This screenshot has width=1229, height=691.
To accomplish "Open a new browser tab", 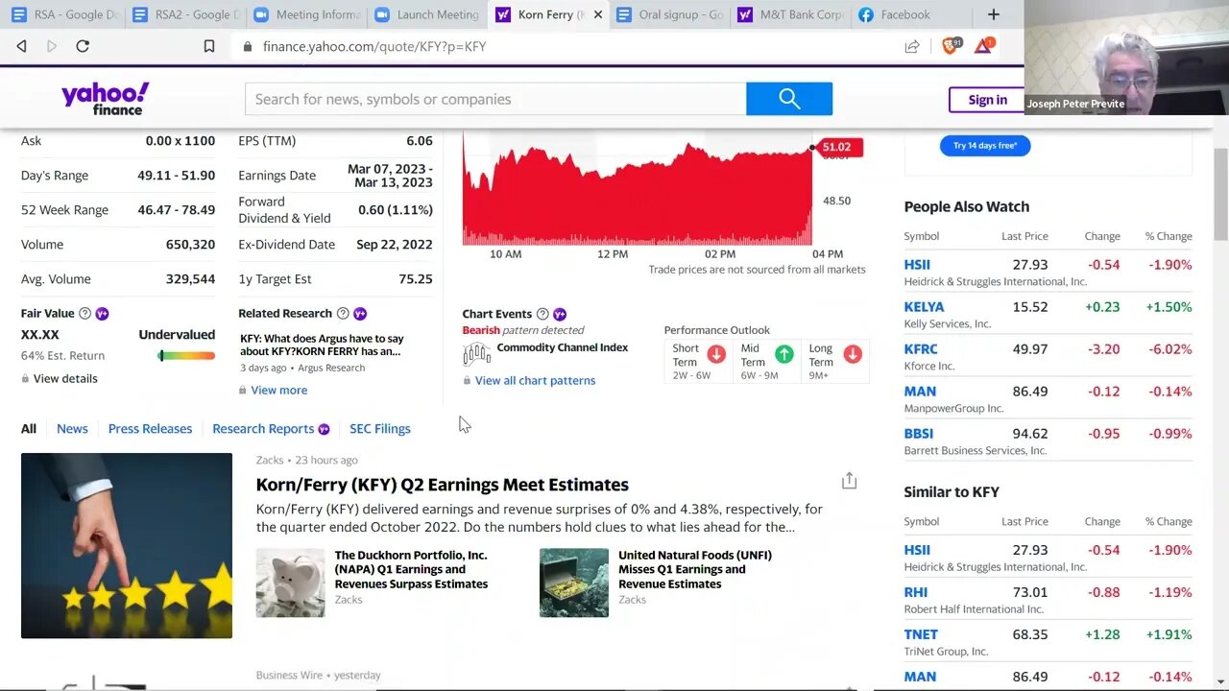I will pos(993,14).
